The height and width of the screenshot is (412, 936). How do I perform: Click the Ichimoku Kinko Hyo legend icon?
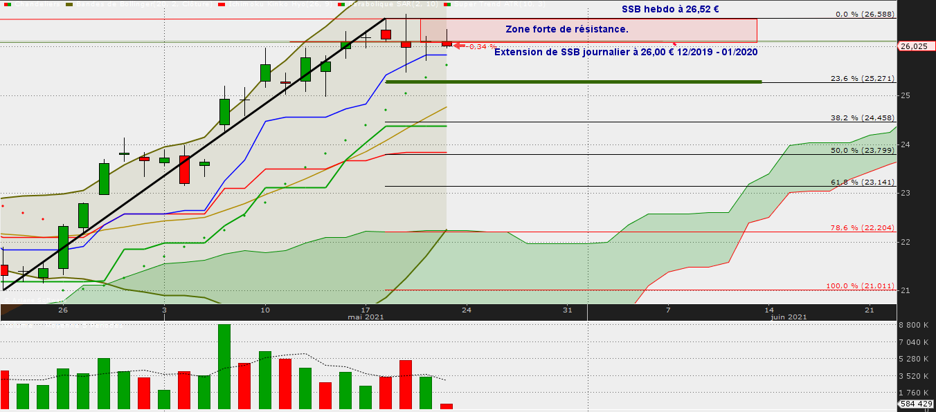click(x=222, y=4)
